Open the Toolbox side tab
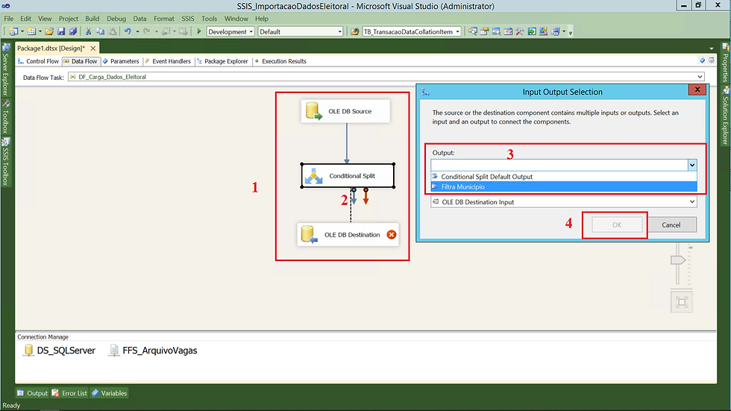This screenshot has height=411, width=731. [6, 116]
